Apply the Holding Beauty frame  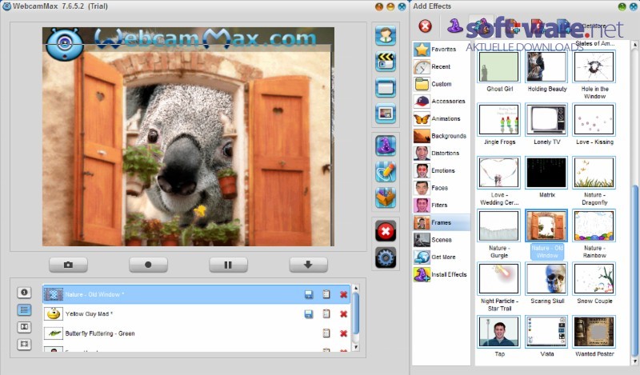click(546, 67)
